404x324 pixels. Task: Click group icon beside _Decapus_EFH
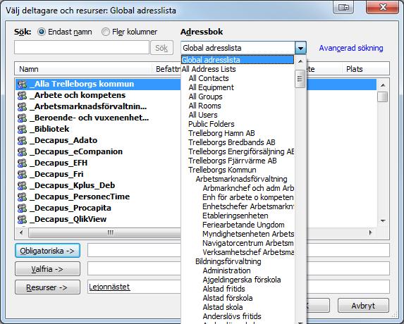22,163
